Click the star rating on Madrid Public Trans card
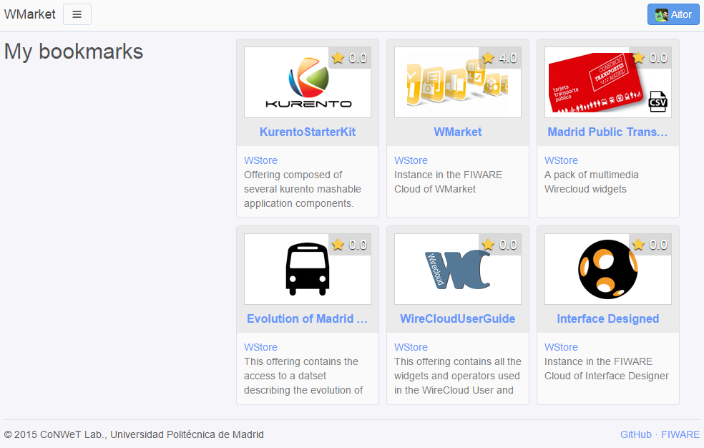 click(650, 58)
